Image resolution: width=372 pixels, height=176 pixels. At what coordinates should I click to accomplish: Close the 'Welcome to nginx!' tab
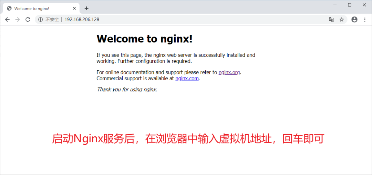(x=74, y=8)
